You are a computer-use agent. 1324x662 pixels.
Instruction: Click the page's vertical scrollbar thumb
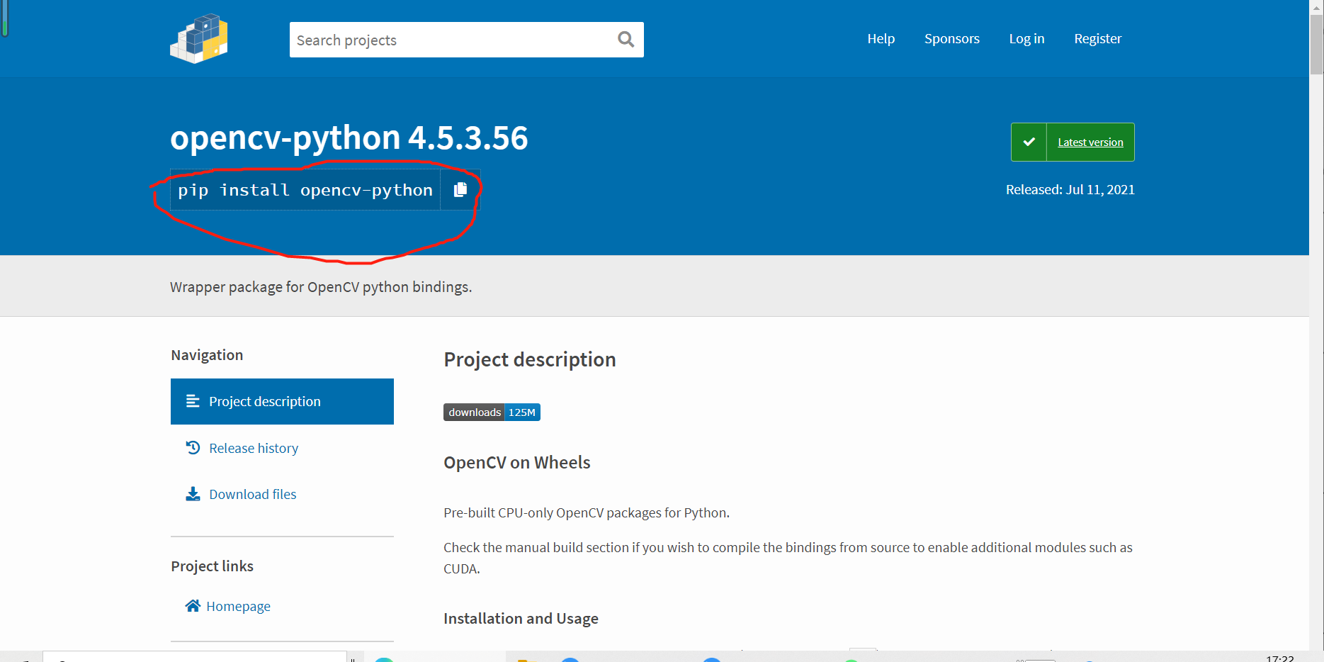(1316, 44)
